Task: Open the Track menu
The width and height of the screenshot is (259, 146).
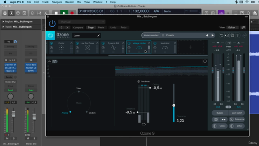Action: [x=45, y=2]
